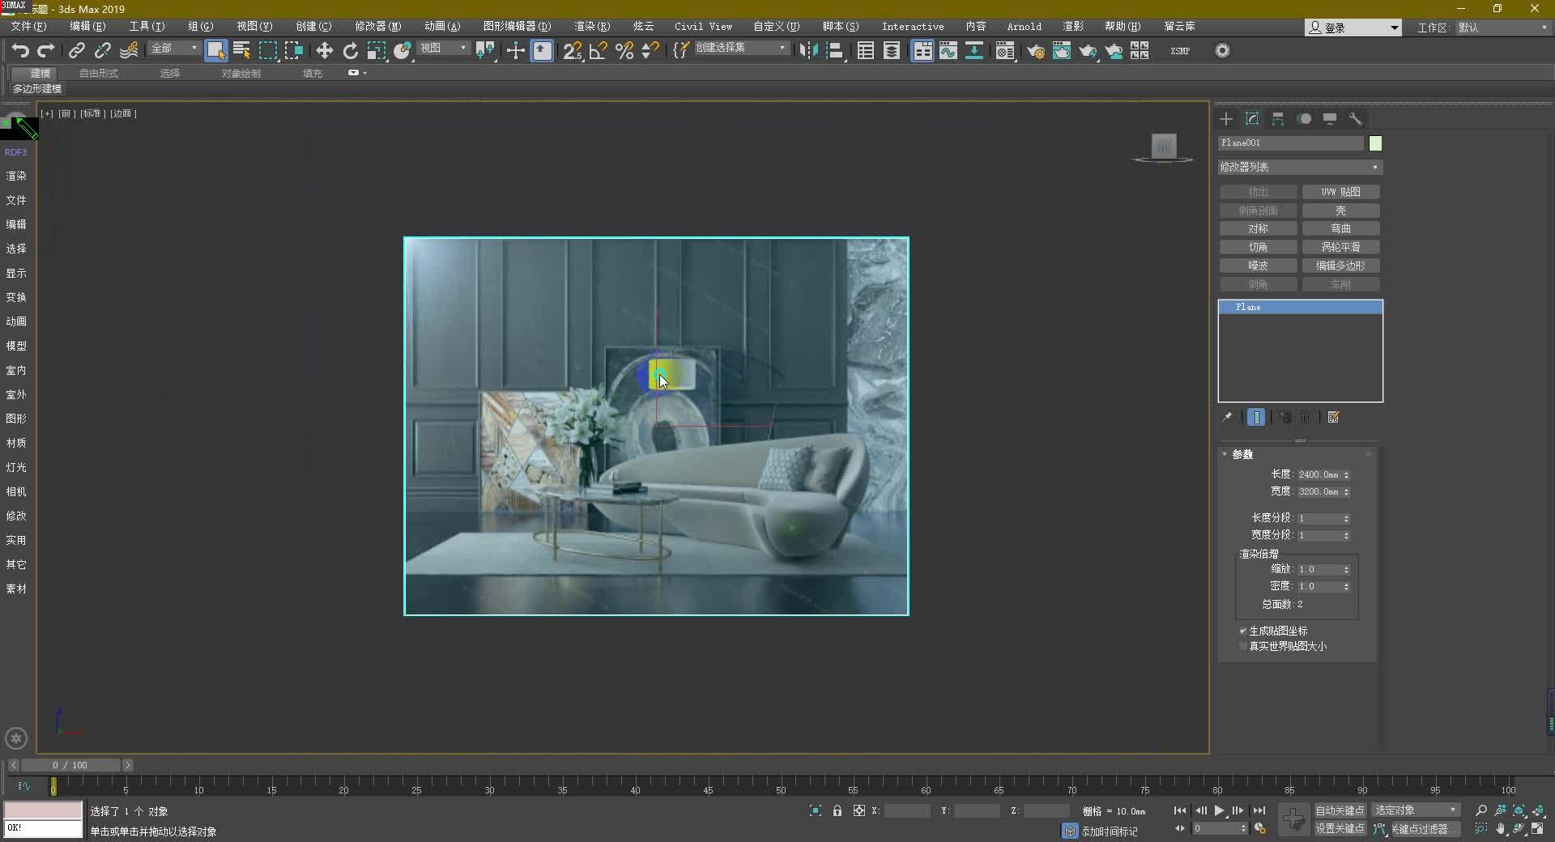Image resolution: width=1555 pixels, height=842 pixels.
Task: Open the 渲染(R) menu
Action: [x=592, y=26]
